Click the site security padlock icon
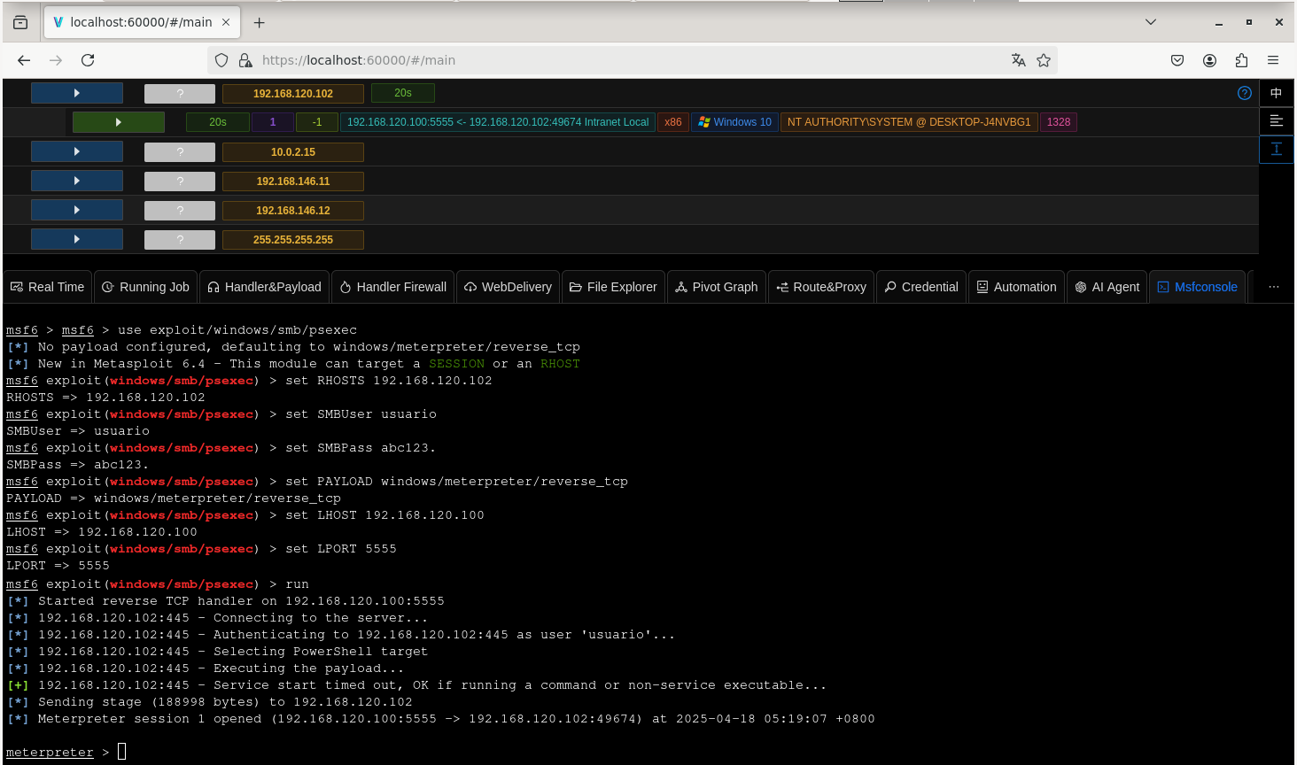 pyautogui.click(x=245, y=60)
